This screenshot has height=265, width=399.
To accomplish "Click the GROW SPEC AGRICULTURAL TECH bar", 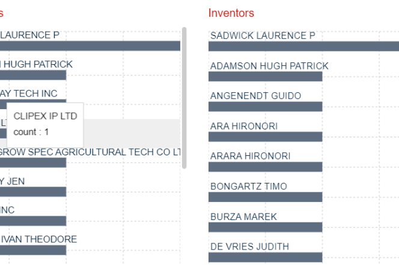I will tap(33, 162).
